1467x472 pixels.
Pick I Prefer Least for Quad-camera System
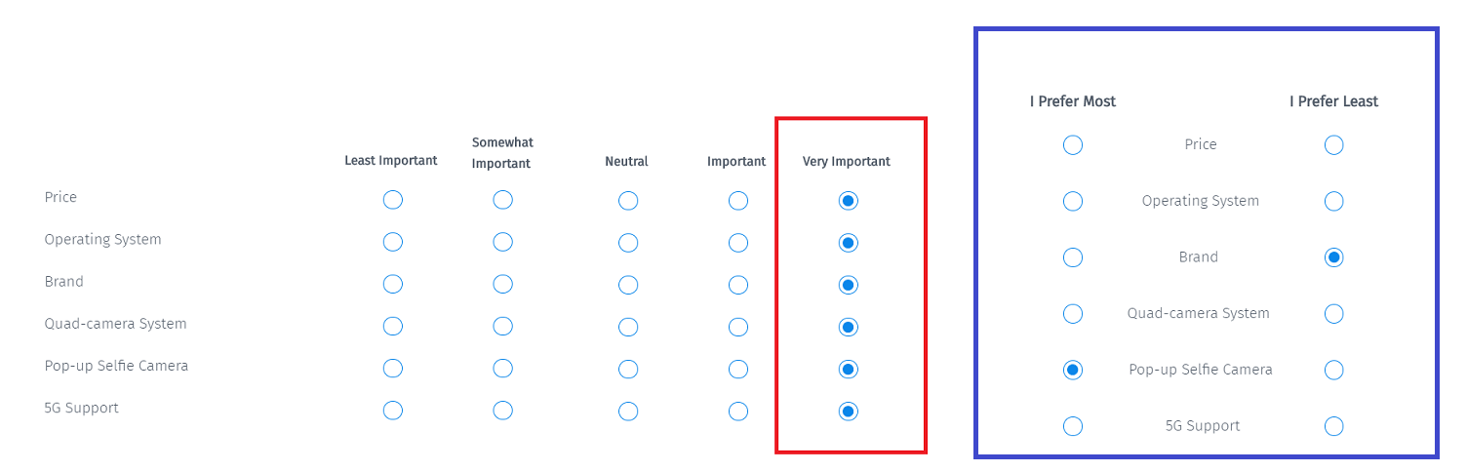pyautogui.click(x=1334, y=314)
